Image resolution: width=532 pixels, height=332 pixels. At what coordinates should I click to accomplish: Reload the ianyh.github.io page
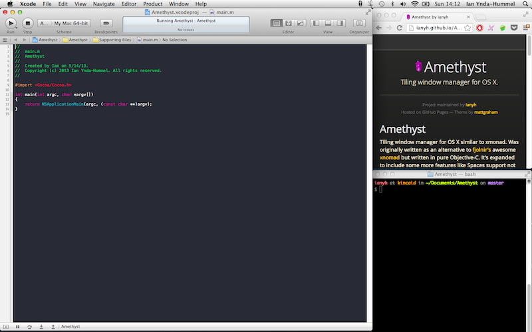pos(400,28)
